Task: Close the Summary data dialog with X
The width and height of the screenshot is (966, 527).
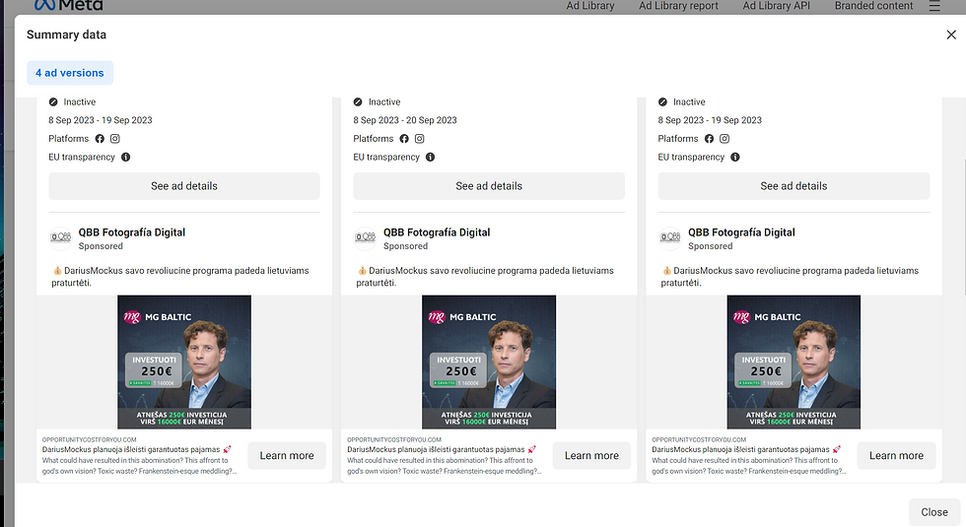Action: tap(951, 35)
